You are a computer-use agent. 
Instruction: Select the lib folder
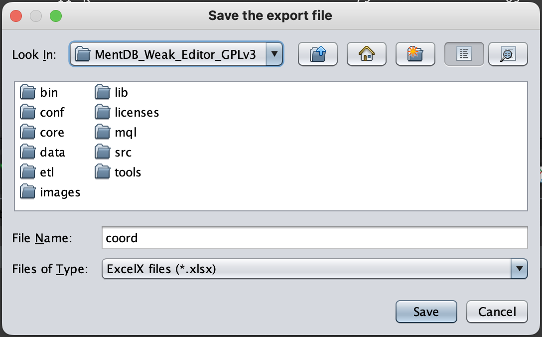[x=121, y=93]
